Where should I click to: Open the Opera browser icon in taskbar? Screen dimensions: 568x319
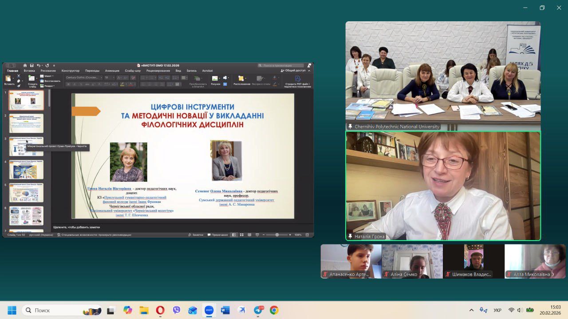pos(160,310)
